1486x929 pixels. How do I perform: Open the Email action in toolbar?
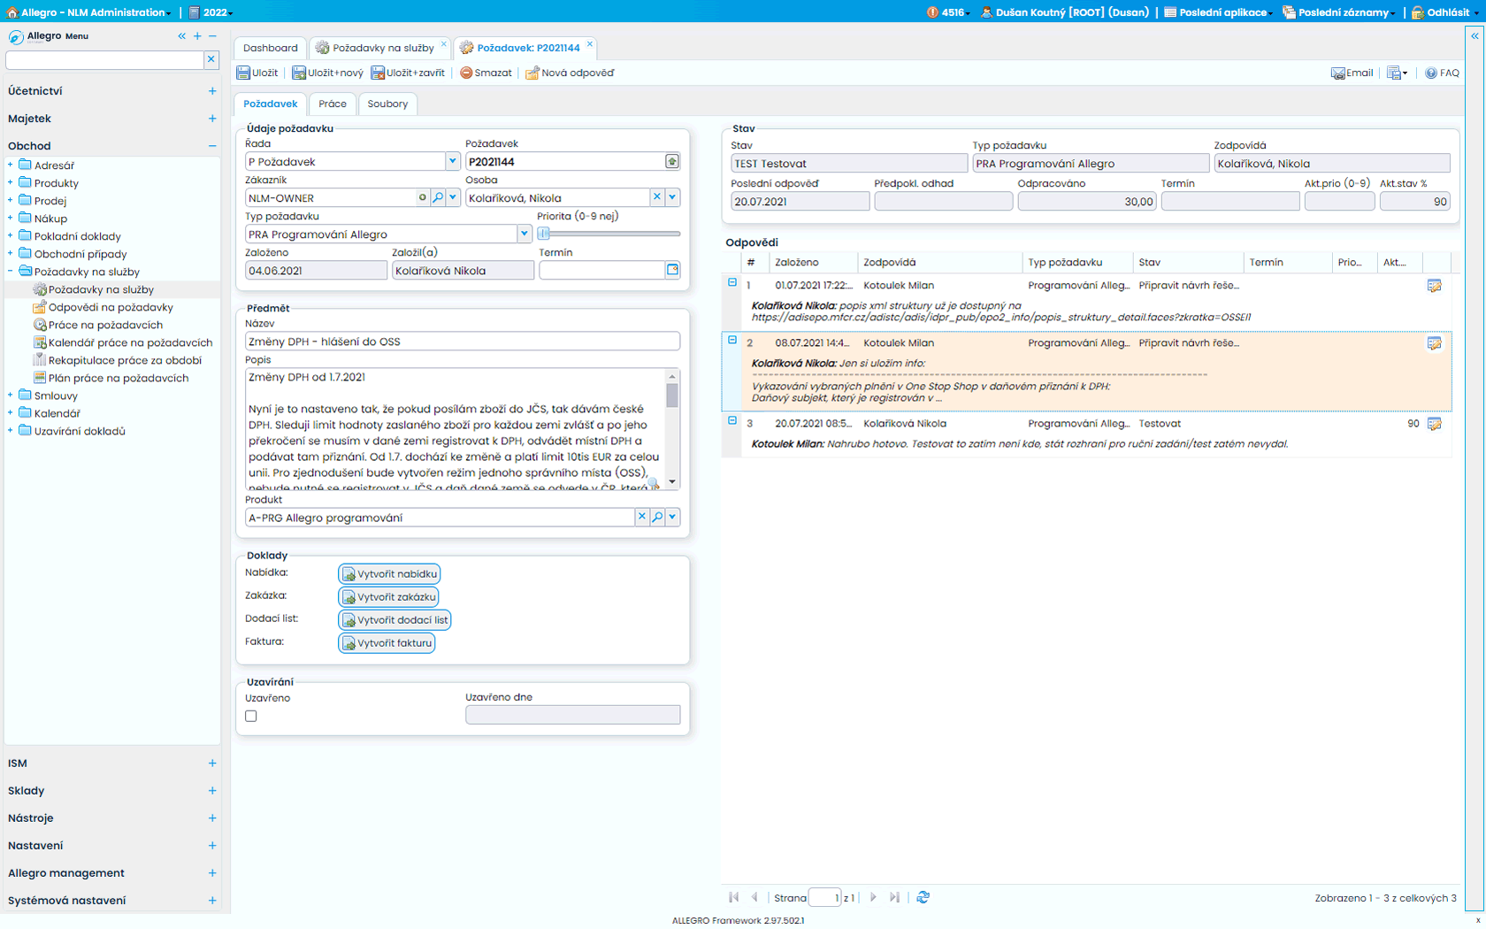(x=1352, y=73)
